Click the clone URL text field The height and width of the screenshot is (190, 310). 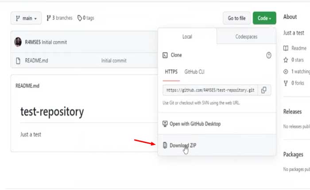210,90
